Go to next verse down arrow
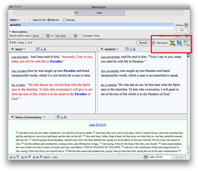Viewport: 198px width, 171px height. (x=18, y=157)
